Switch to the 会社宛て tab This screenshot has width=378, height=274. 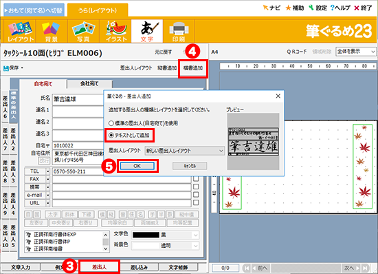coord(89,84)
